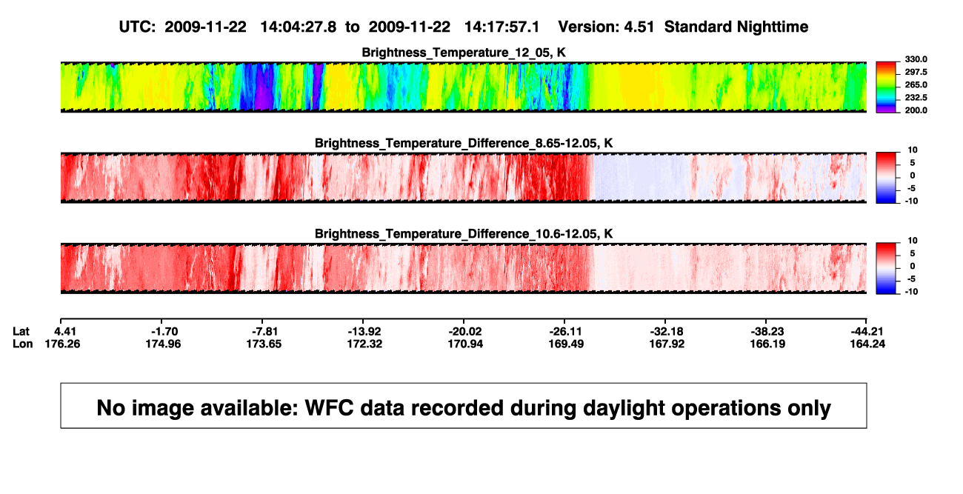This screenshot has height=494, width=963.
Task: Click longitude value 173.65
Action: pos(265,344)
